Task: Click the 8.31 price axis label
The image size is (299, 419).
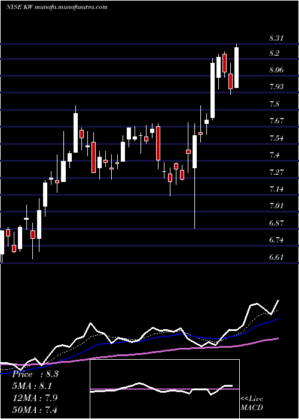Action: coord(276,38)
